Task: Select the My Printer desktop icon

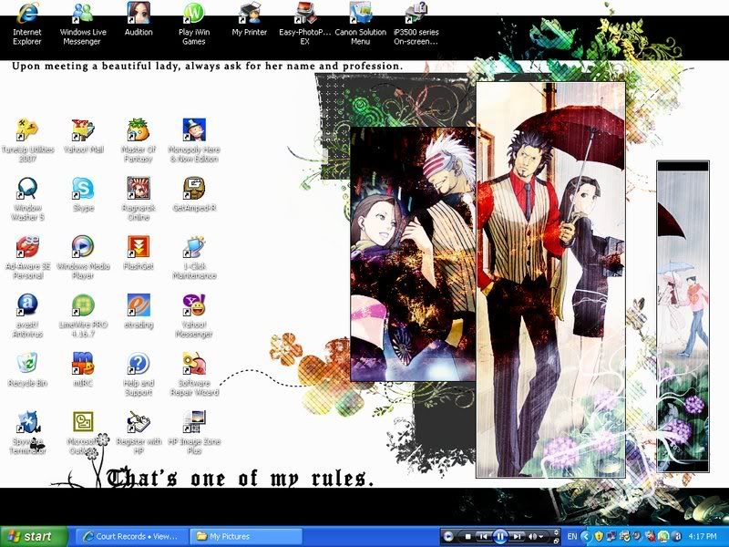Action: click(x=250, y=19)
